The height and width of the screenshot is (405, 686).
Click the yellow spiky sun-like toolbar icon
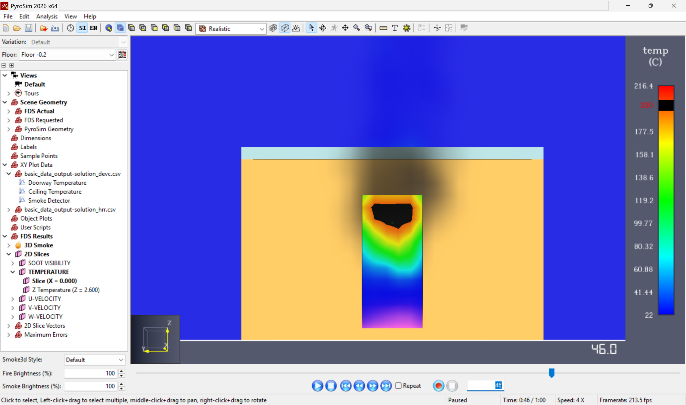coord(407,28)
